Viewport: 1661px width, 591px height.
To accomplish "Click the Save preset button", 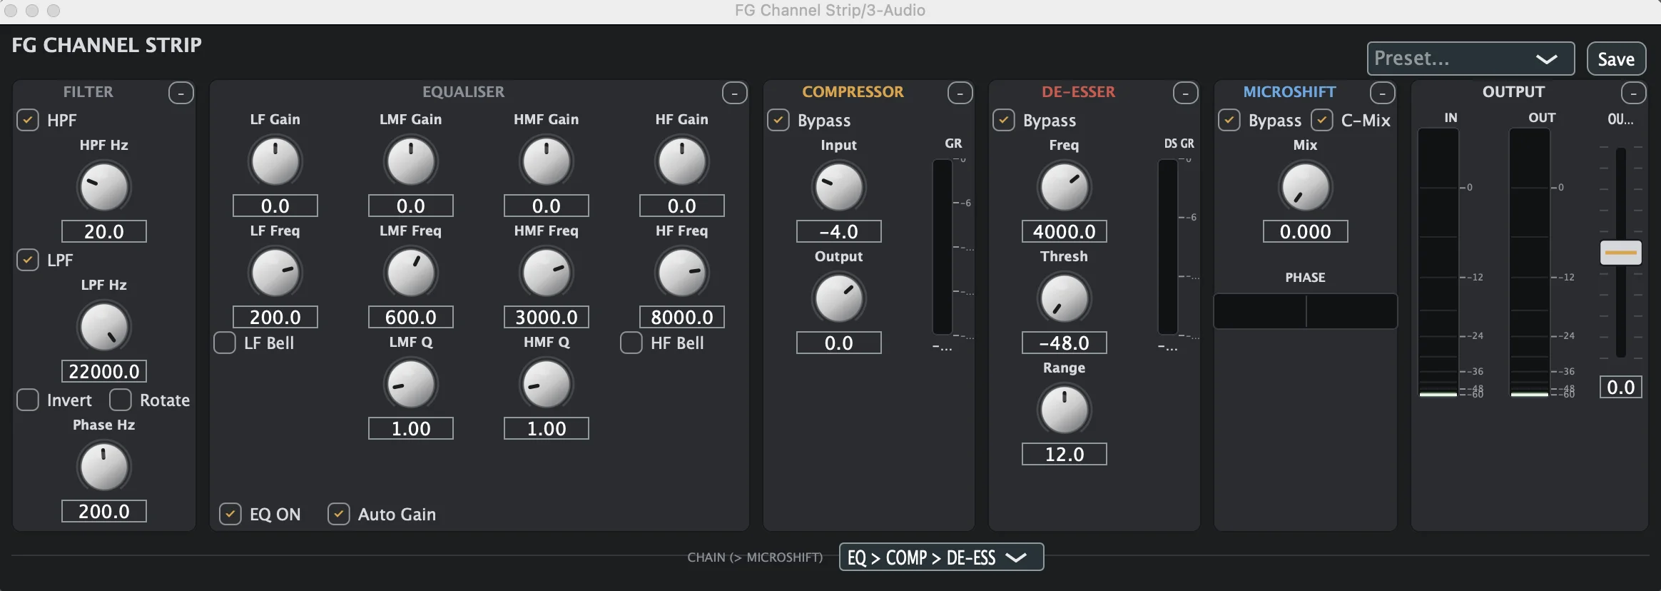I will (1616, 59).
